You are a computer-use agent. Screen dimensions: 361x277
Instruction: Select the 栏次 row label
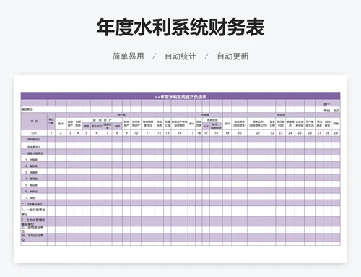point(34,133)
